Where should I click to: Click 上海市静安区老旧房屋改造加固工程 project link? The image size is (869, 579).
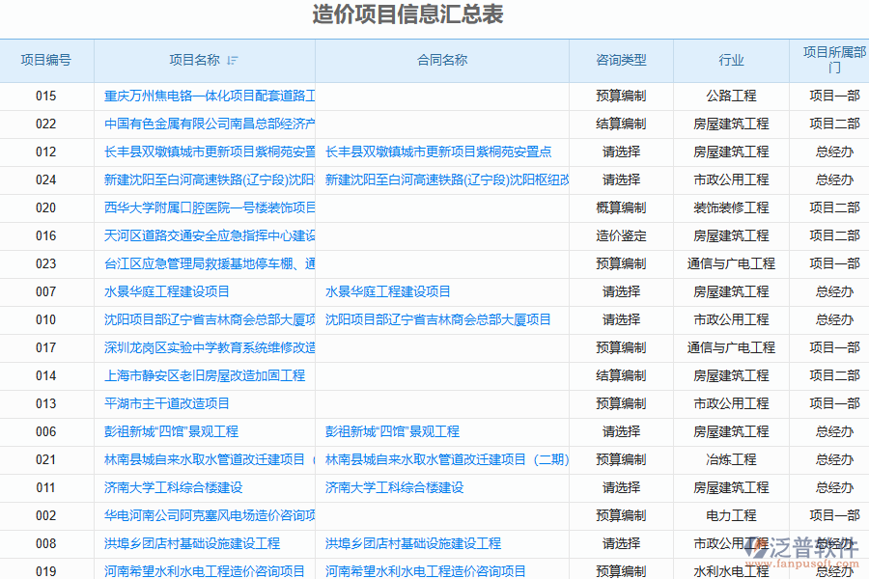(x=205, y=375)
